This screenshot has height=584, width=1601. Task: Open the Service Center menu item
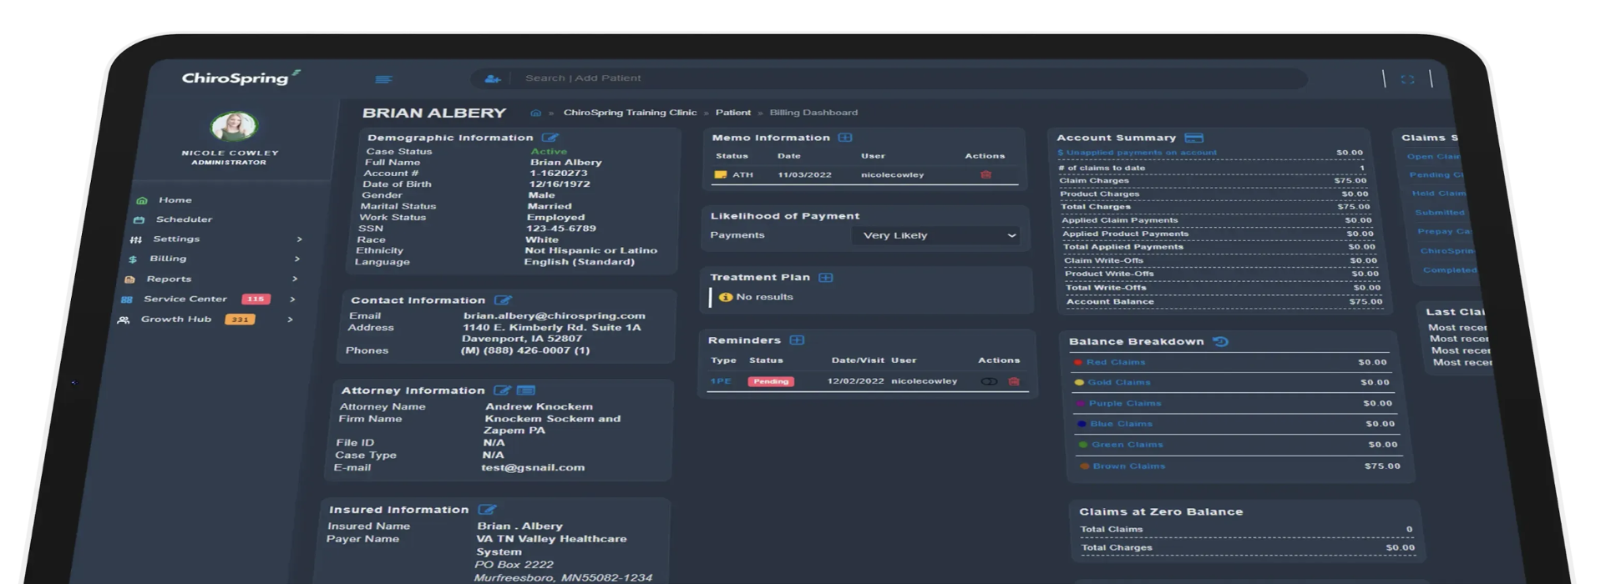pos(185,299)
